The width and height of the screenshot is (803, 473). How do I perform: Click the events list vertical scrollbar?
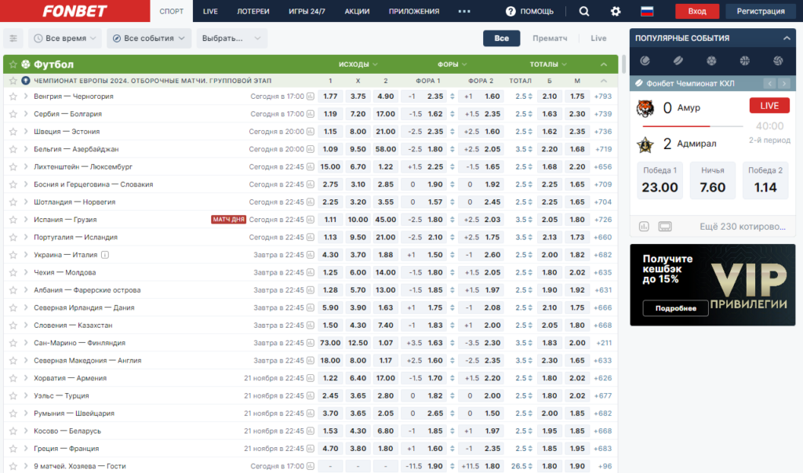(x=623, y=64)
